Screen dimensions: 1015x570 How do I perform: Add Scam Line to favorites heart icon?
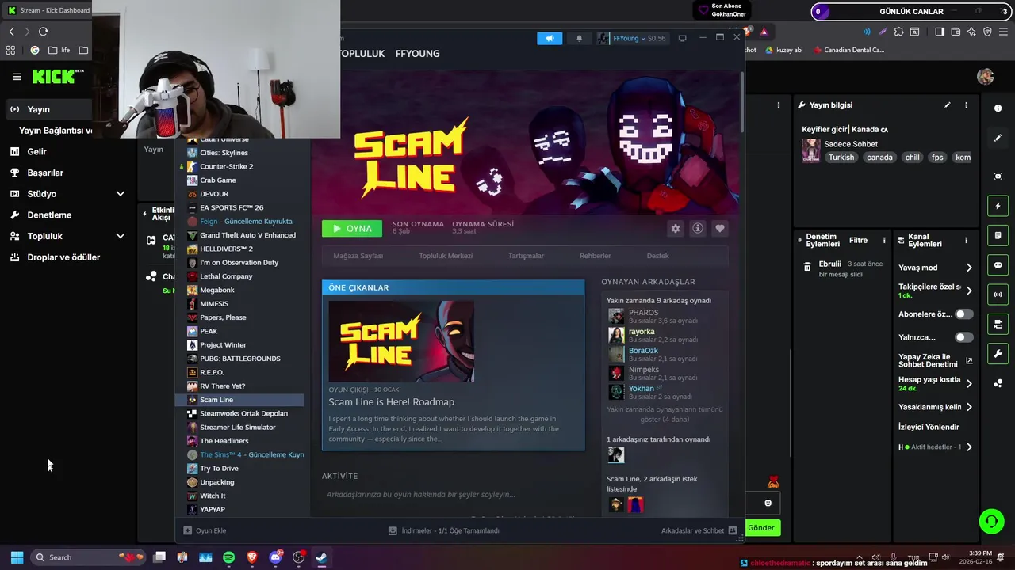click(720, 228)
